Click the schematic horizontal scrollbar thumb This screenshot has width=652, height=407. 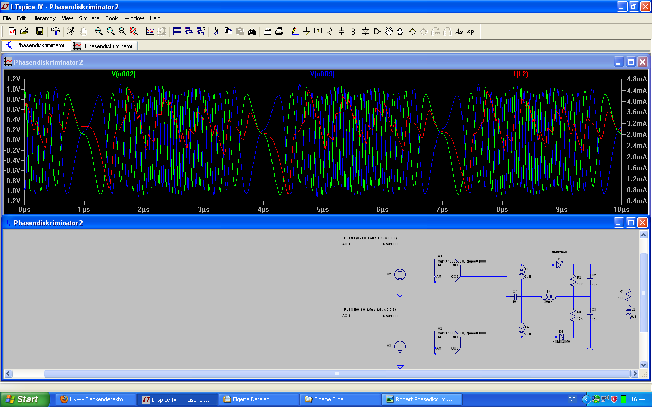(x=337, y=374)
